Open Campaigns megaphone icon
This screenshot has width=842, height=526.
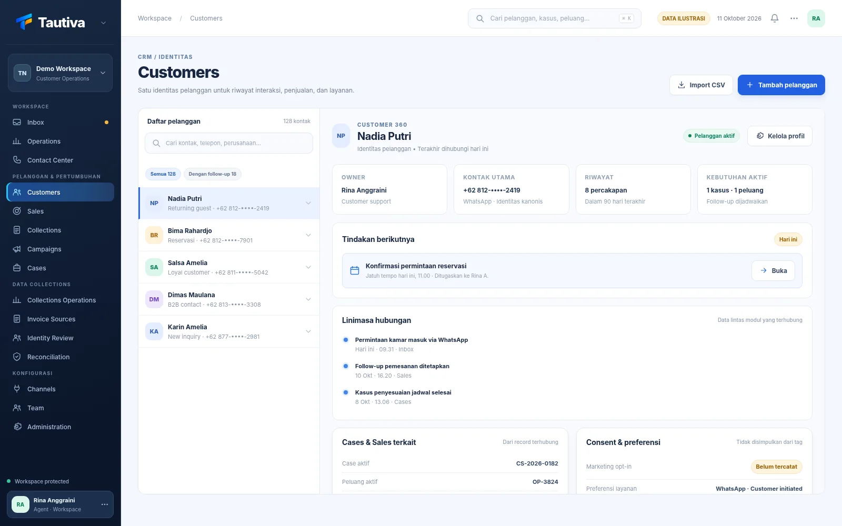17,249
